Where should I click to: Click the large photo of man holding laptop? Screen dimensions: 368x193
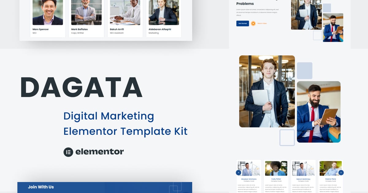tap(267, 91)
